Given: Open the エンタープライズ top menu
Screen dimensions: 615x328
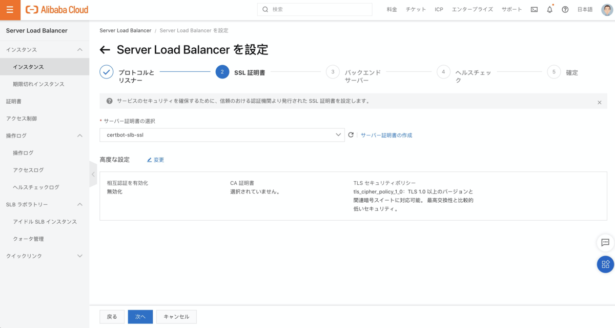Looking at the screenshot, I should tap(472, 9).
